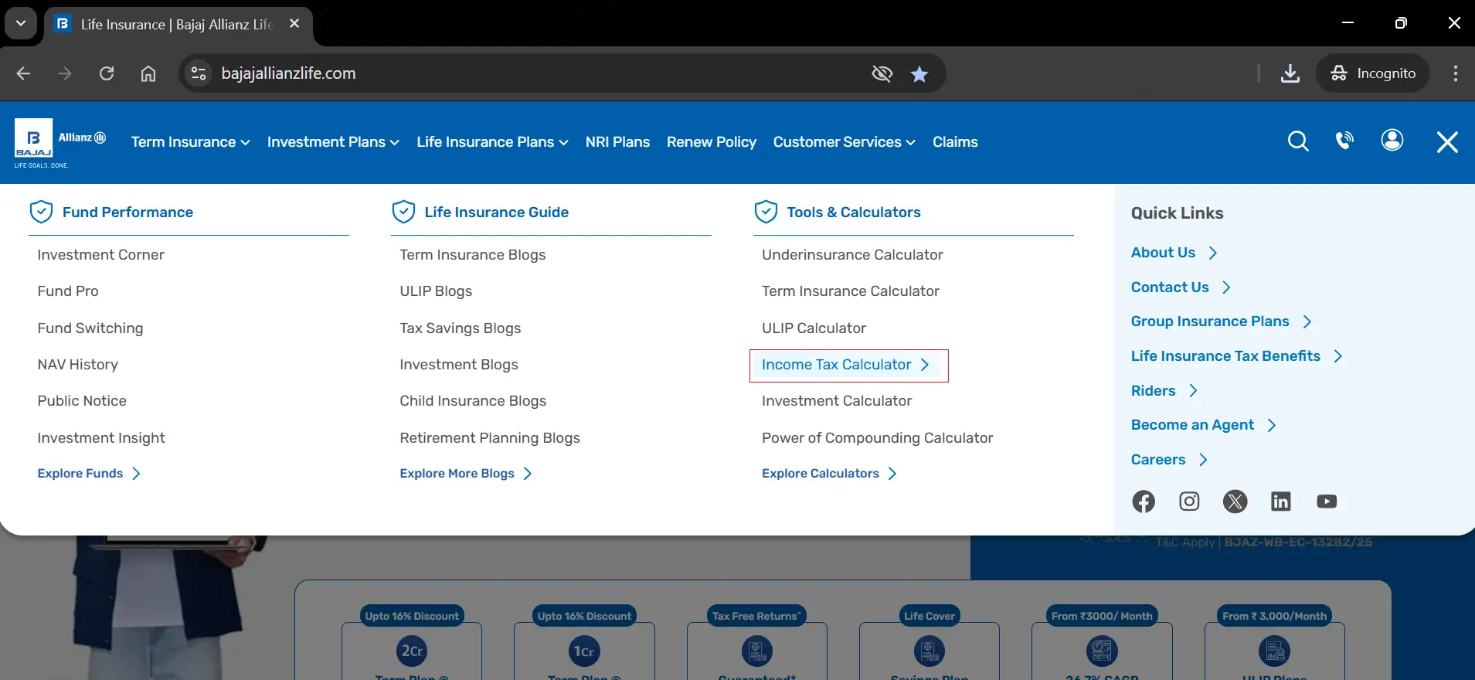Image resolution: width=1475 pixels, height=680 pixels.
Task: Click the Bajaj Allianz logo
Action: tap(59, 143)
